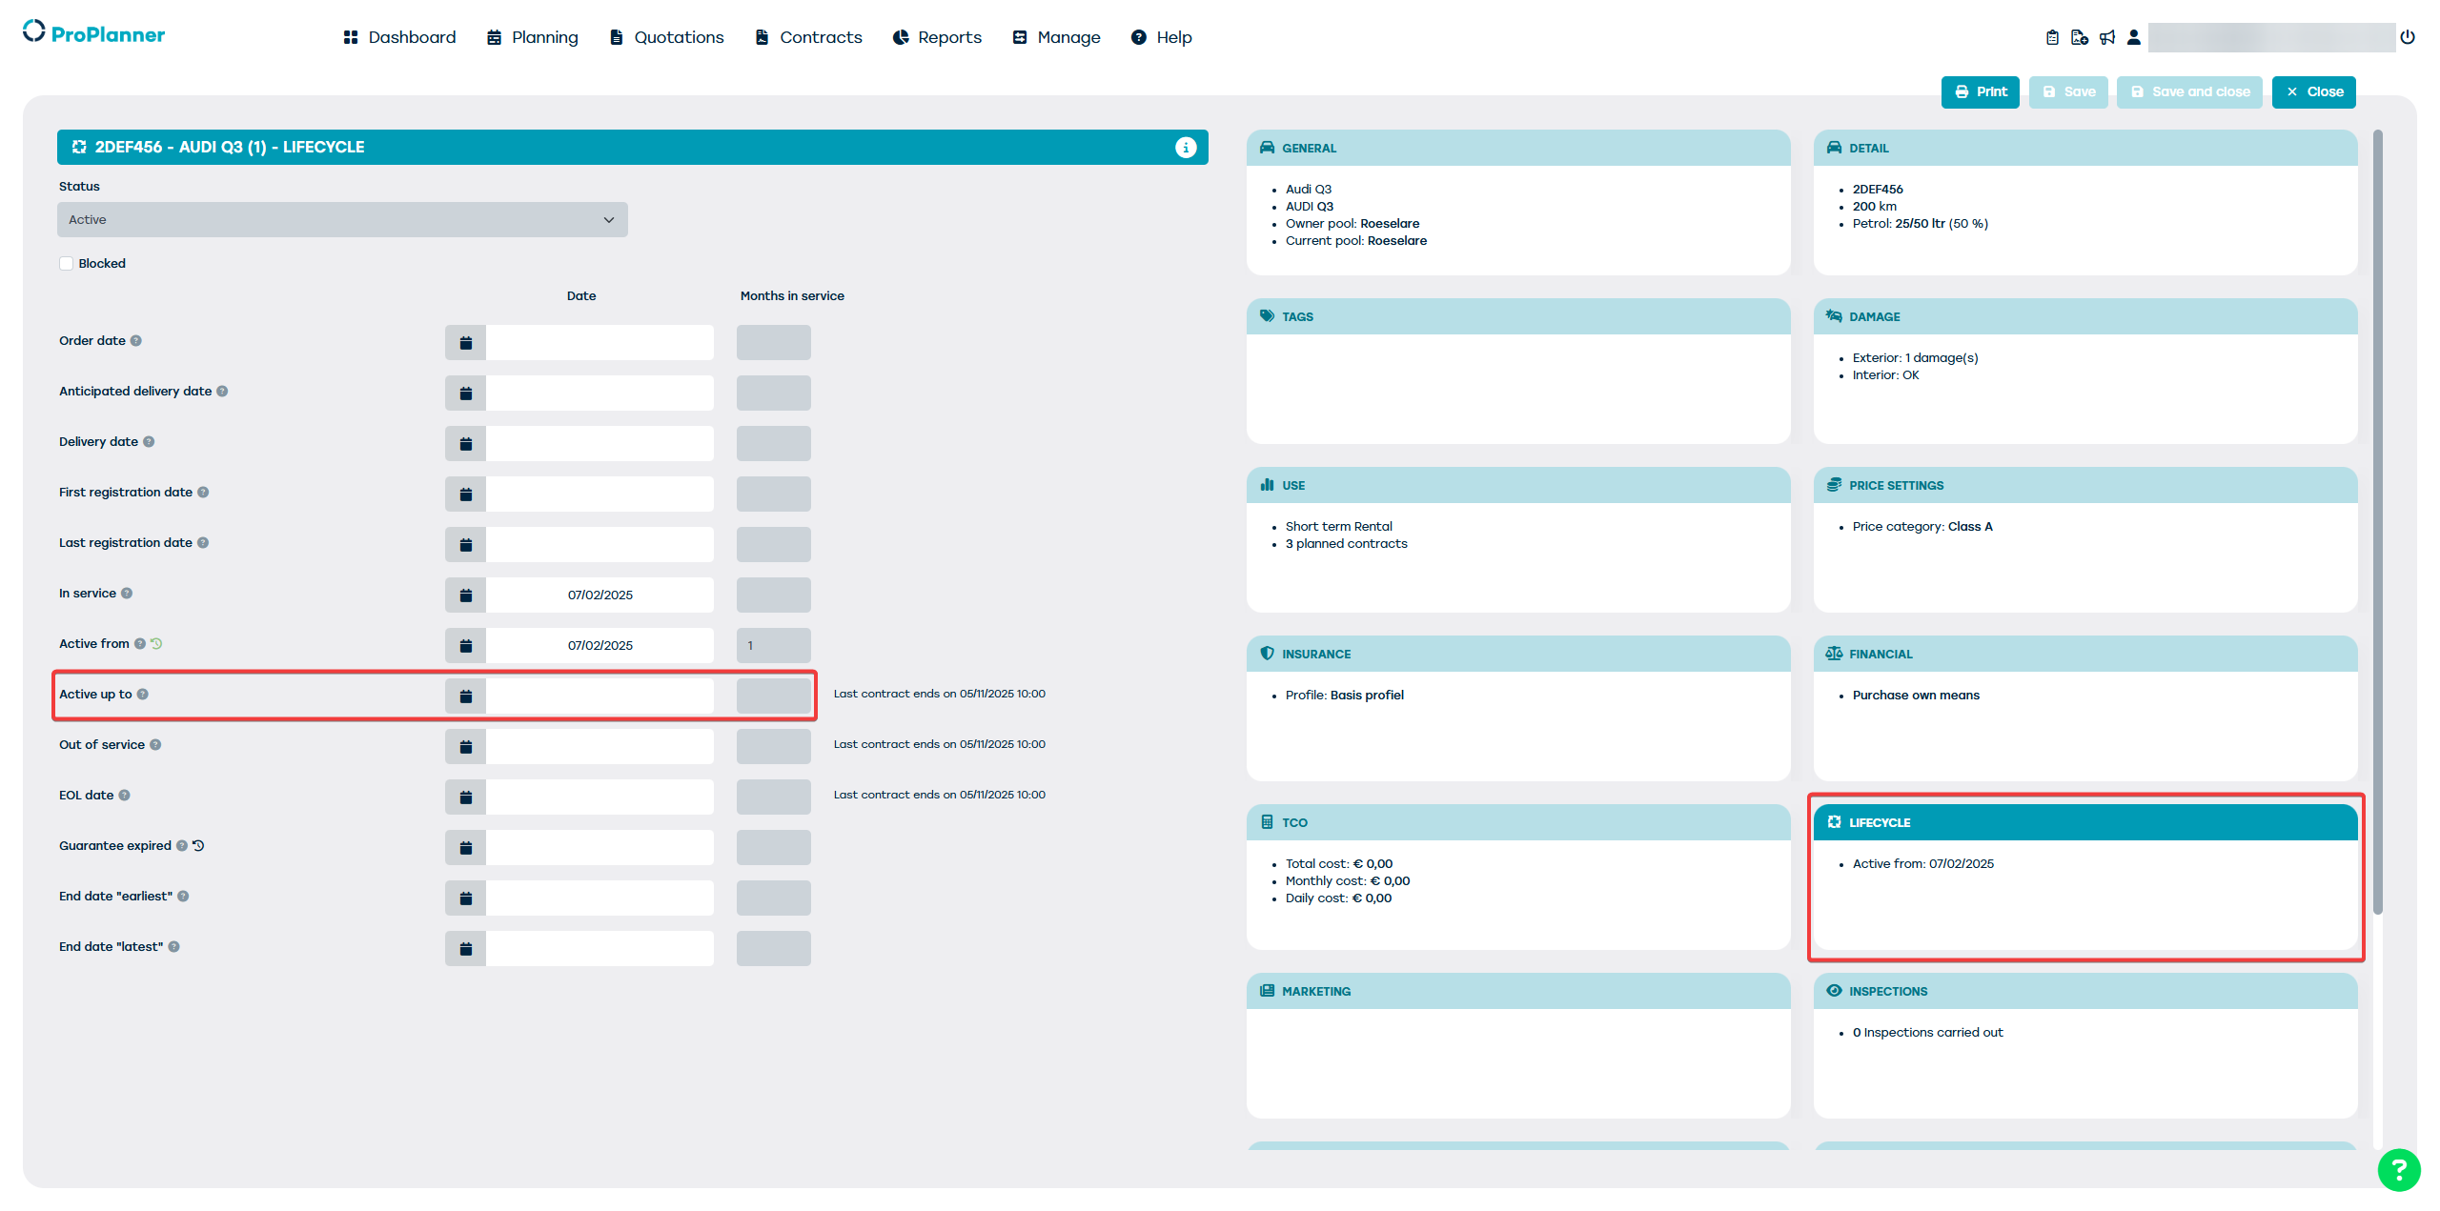Click the clipboard icon in the top bar
2440x1211 pixels.
[2052, 37]
